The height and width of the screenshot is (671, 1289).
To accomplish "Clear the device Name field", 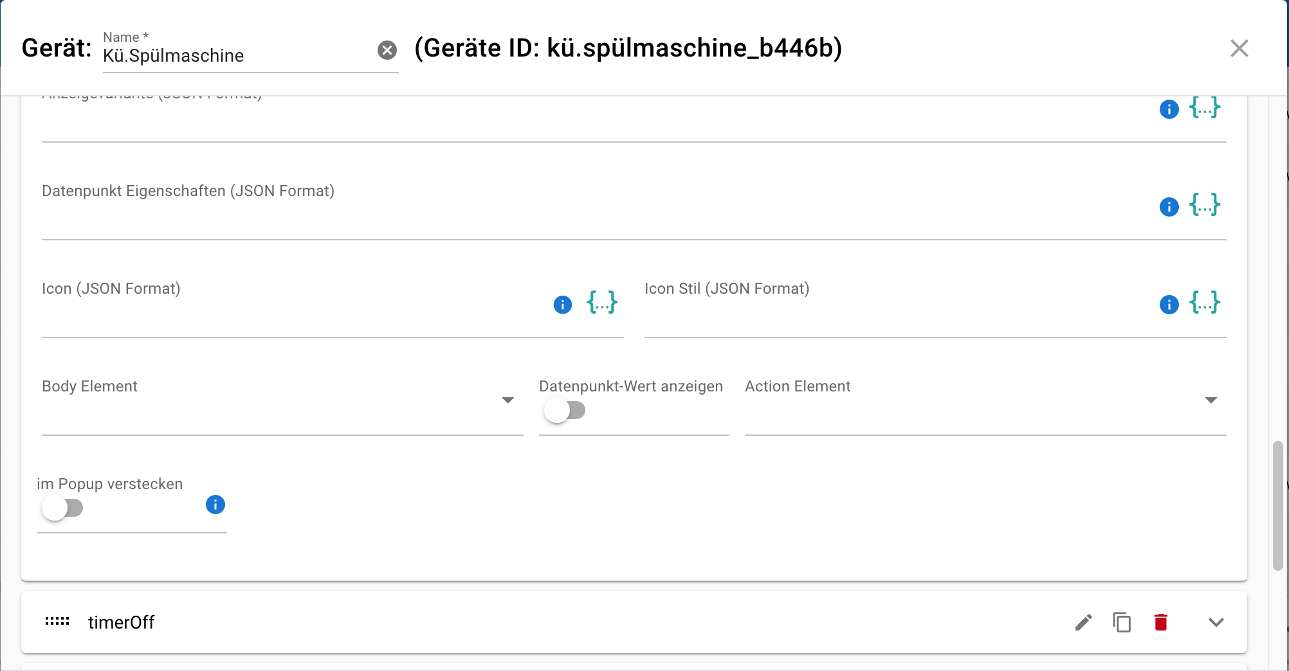I will coord(387,50).
